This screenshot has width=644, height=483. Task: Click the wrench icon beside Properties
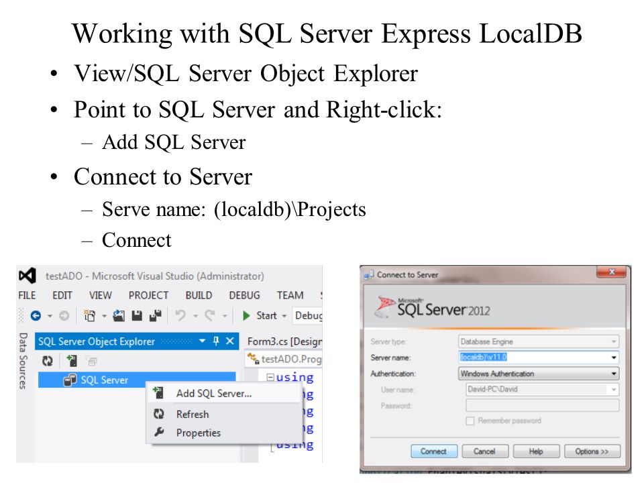click(159, 432)
